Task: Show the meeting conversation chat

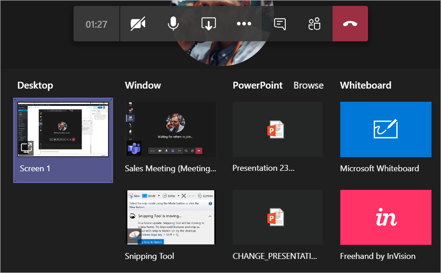Action: click(280, 24)
